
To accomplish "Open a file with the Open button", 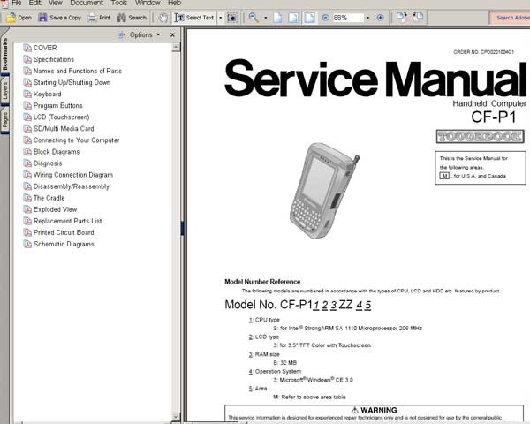I will point(19,18).
